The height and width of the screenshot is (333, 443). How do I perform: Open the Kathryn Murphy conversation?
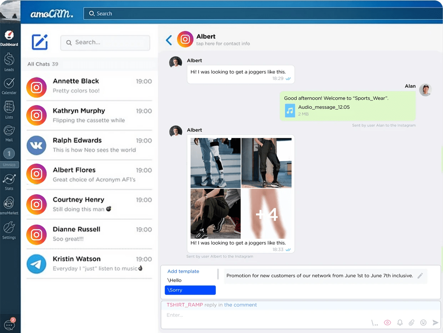click(89, 115)
